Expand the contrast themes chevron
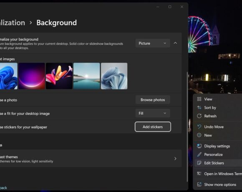Viewport: 242px width, 192px height. (x=175, y=159)
